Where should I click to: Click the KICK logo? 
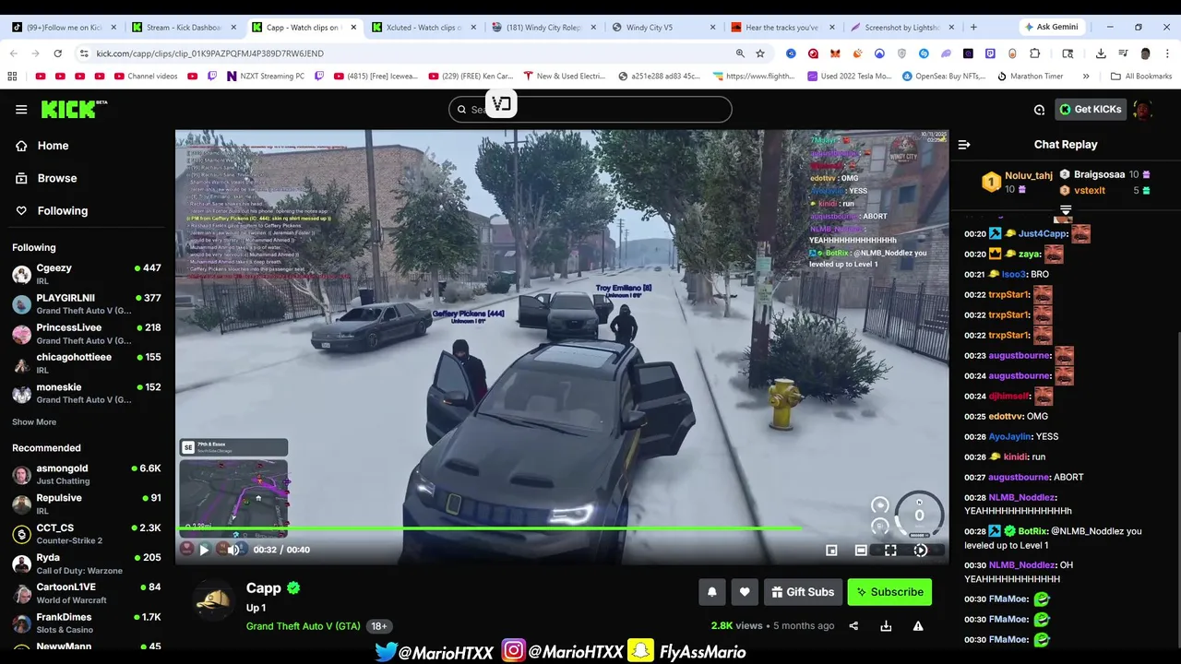(x=74, y=109)
